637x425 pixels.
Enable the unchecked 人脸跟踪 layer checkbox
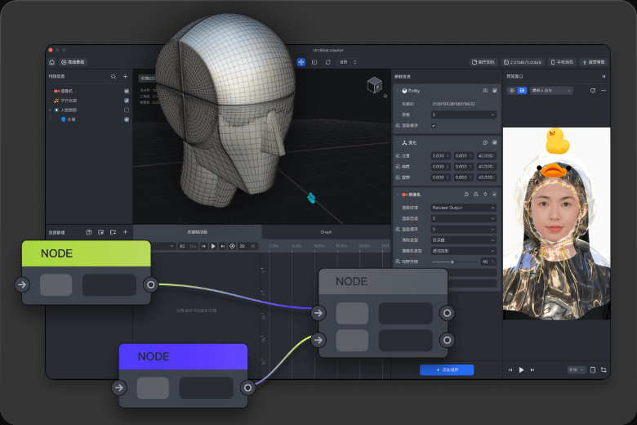click(127, 110)
